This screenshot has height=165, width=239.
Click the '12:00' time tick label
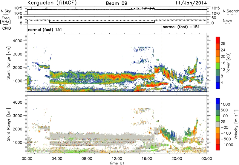(x=117, y=159)
